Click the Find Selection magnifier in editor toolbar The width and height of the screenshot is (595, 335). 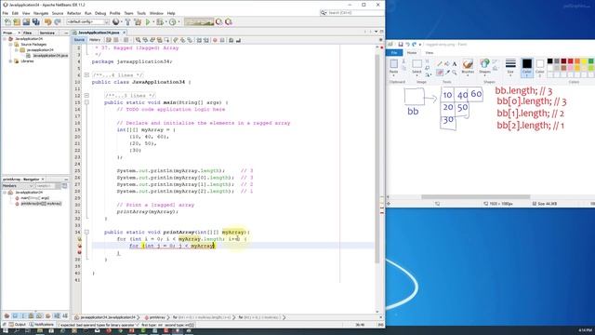point(139,40)
